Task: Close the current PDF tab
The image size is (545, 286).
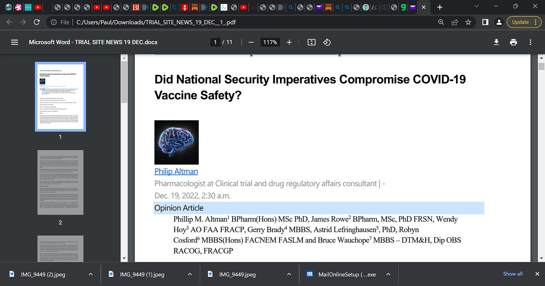Action: 423,7
